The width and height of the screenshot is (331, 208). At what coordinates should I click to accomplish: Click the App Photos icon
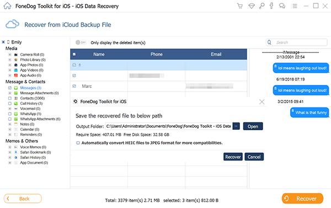coord(16,65)
